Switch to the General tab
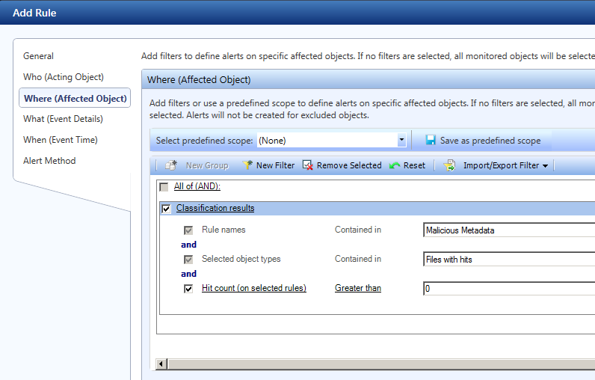Screen dimensions: 595x380 pos(39,56)
